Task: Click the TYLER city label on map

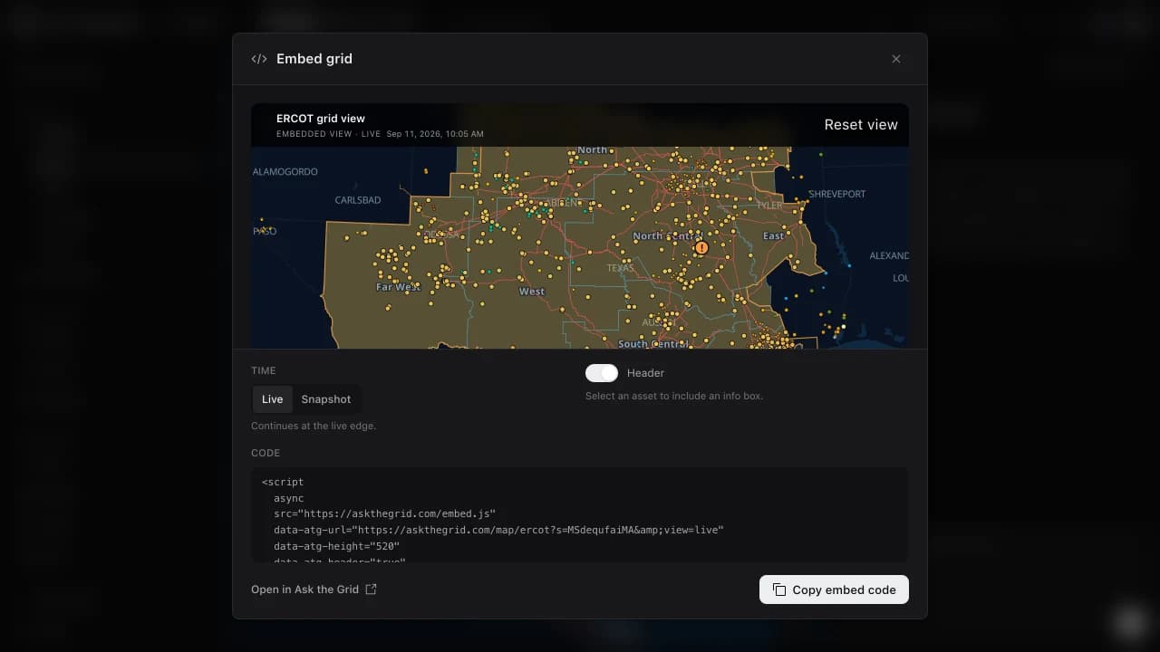Action: (x=768, y=206)
